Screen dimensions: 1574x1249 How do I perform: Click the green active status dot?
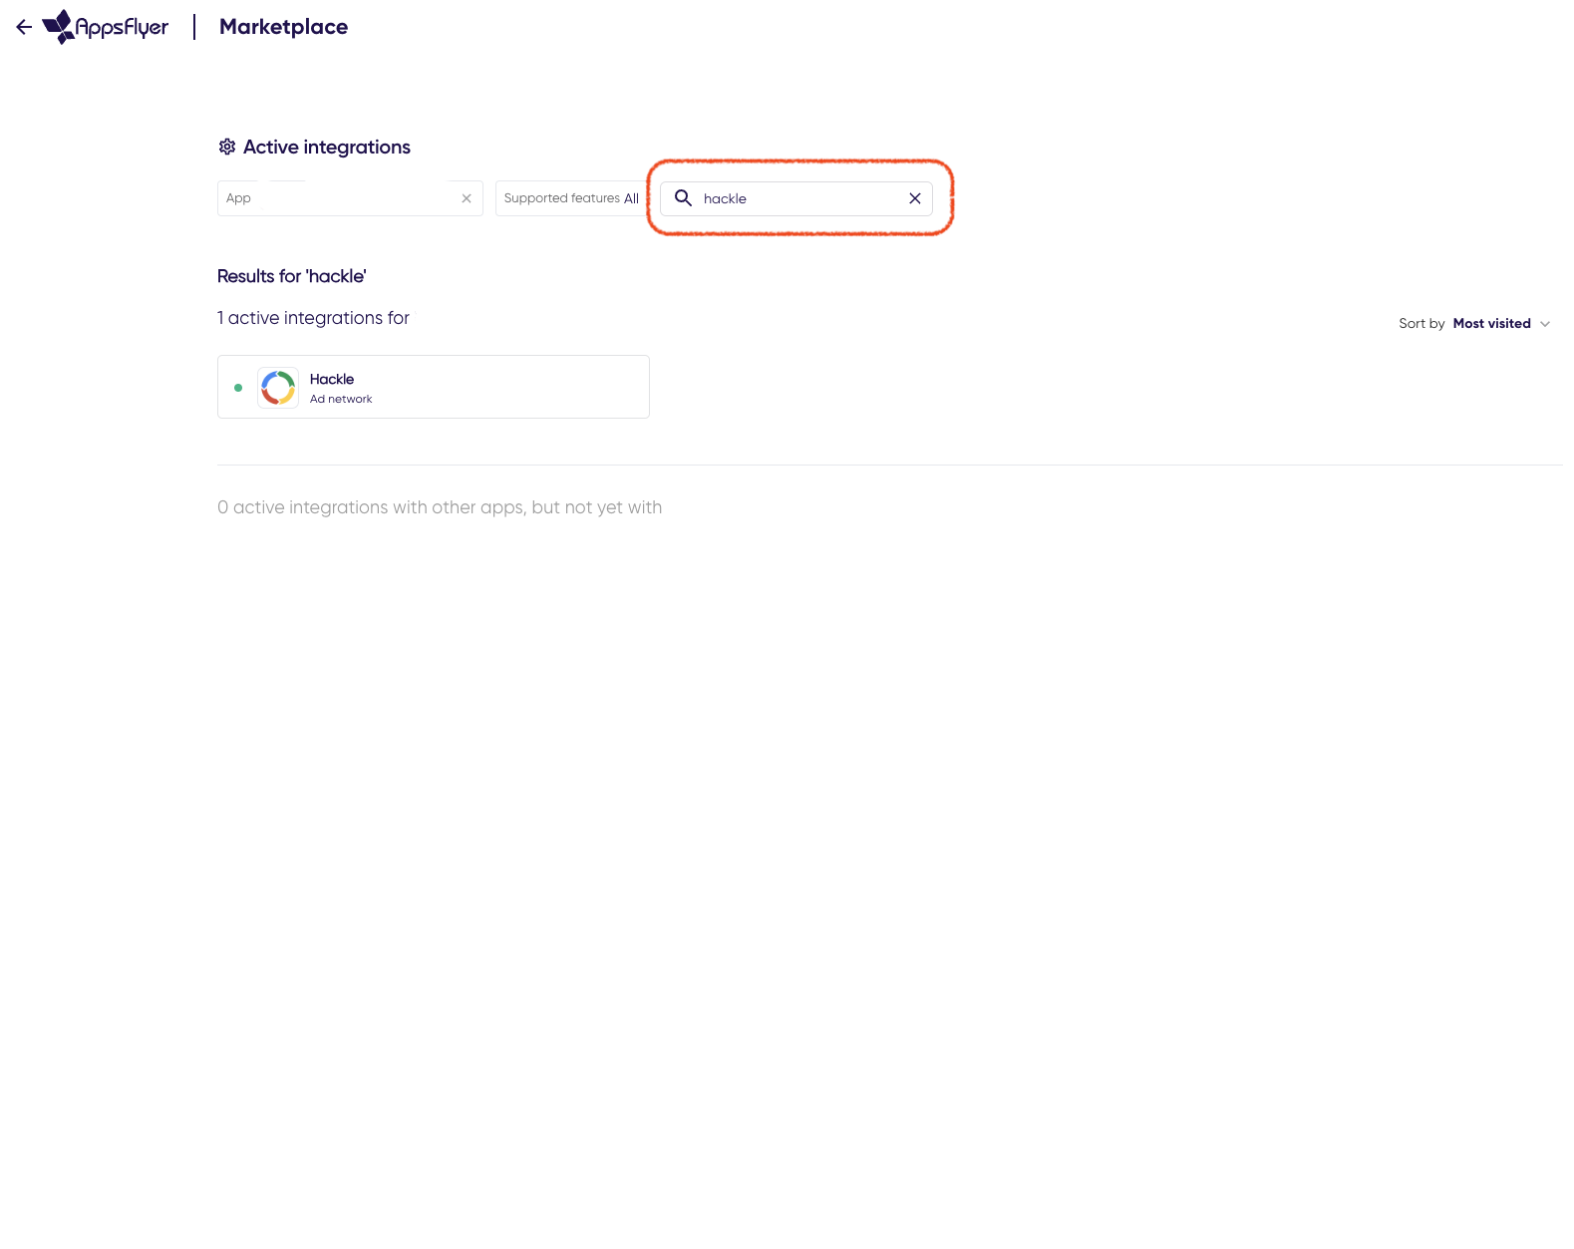point(238,388)
